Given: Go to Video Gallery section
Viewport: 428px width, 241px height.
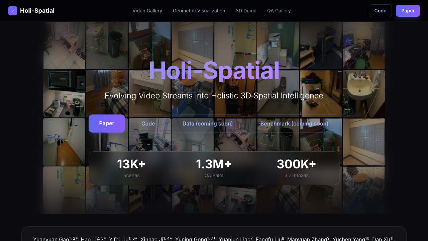Looking at the screenshot, I should click(x=147, y=11).
